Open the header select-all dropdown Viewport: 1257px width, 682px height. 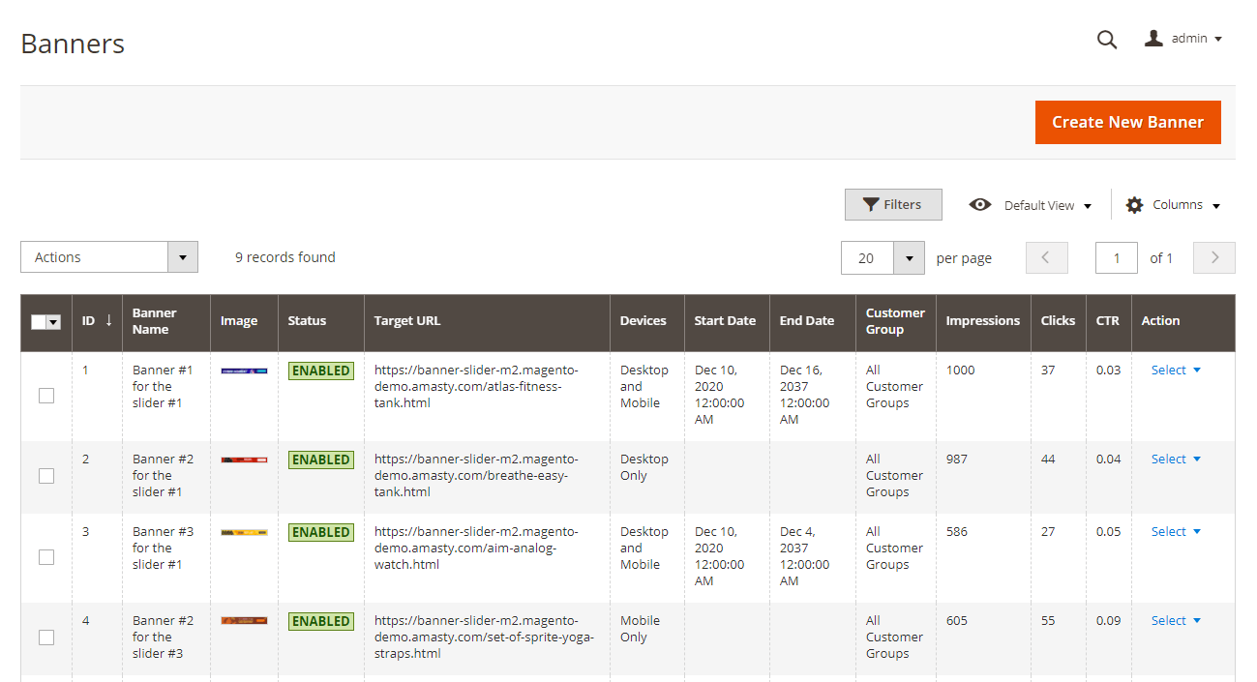tap(53, 322)
